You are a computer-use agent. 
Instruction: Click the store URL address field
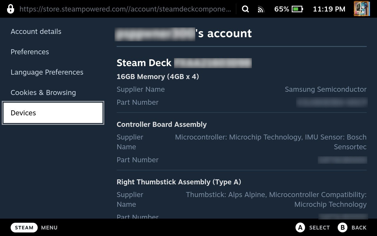click(125, 9)
